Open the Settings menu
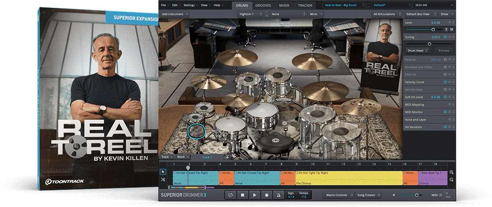Screen dimensions: 492x207 [190, 5]
